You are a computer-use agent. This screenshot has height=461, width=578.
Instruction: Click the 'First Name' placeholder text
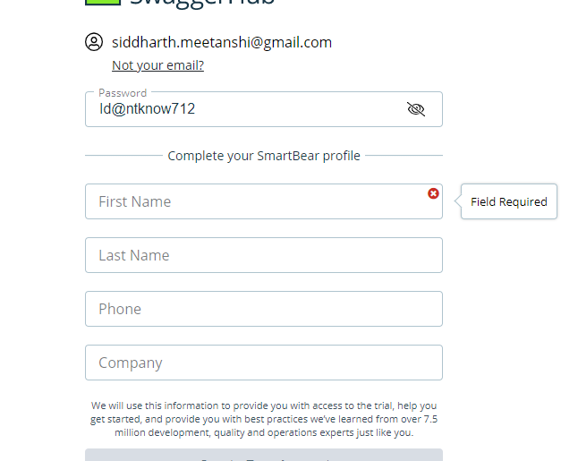134,201
